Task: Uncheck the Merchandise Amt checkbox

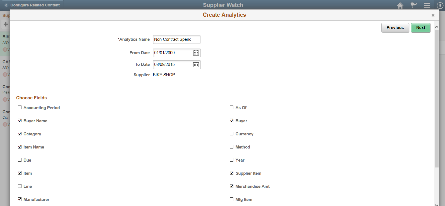Action: click(231, 186)
